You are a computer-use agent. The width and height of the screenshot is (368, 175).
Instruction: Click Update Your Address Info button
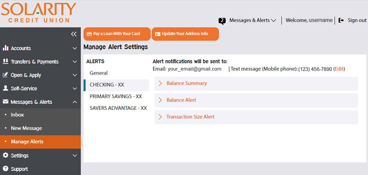pos(185,34)
